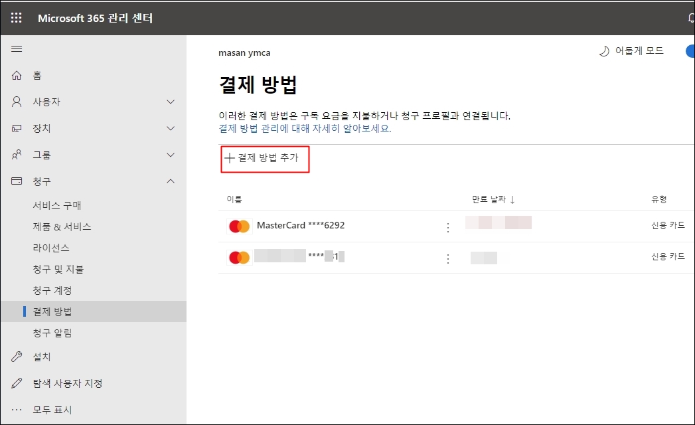This screenshot has width=695, height=425.
Task: Collapse the 청구 menu chevron
Action: coord(171,181)
